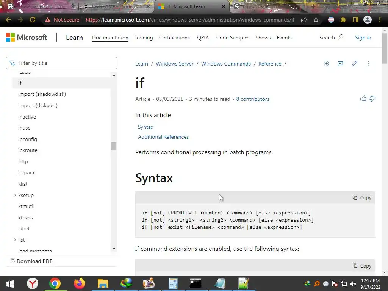Open the Extensions puzzle-piece icon
The image size is (388, 291).
point(343,20)
